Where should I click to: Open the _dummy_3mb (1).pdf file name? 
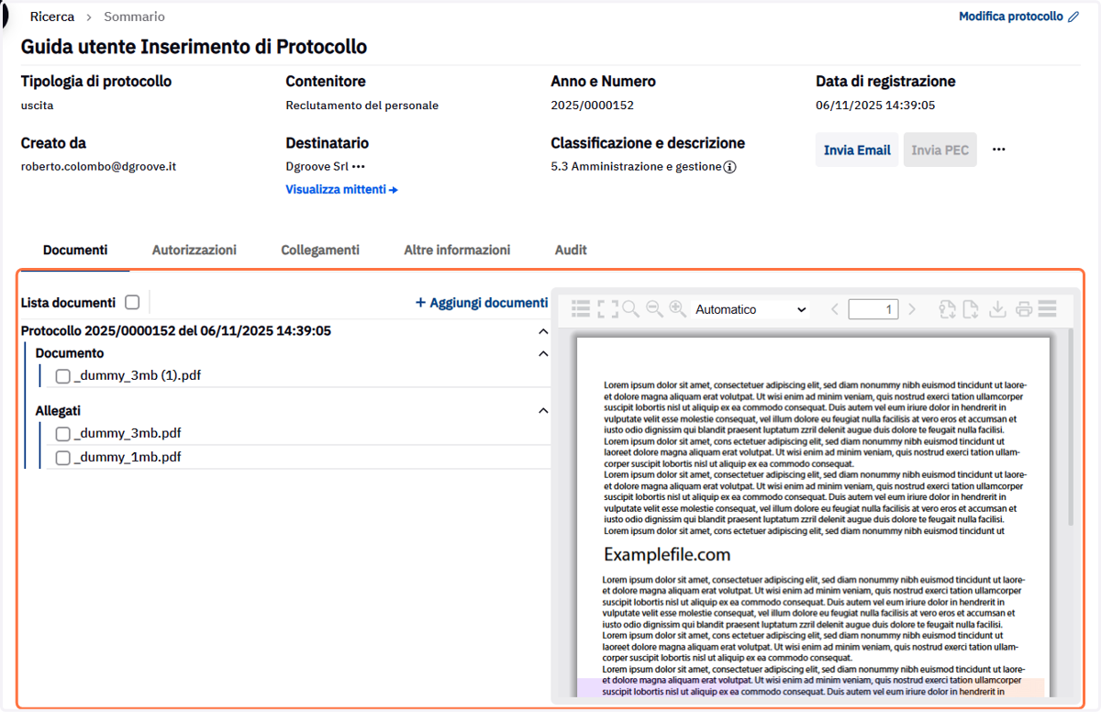pos(138,376)
